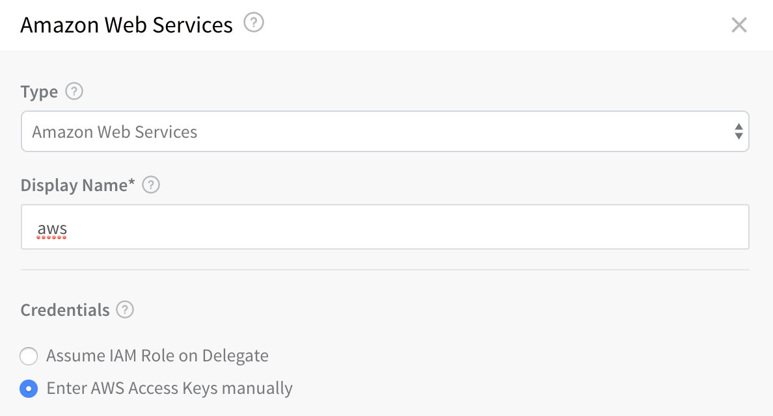Select Enter AWS Access Keys manually radio
This screenshot has height=416, width=773.
click(29, 389)
